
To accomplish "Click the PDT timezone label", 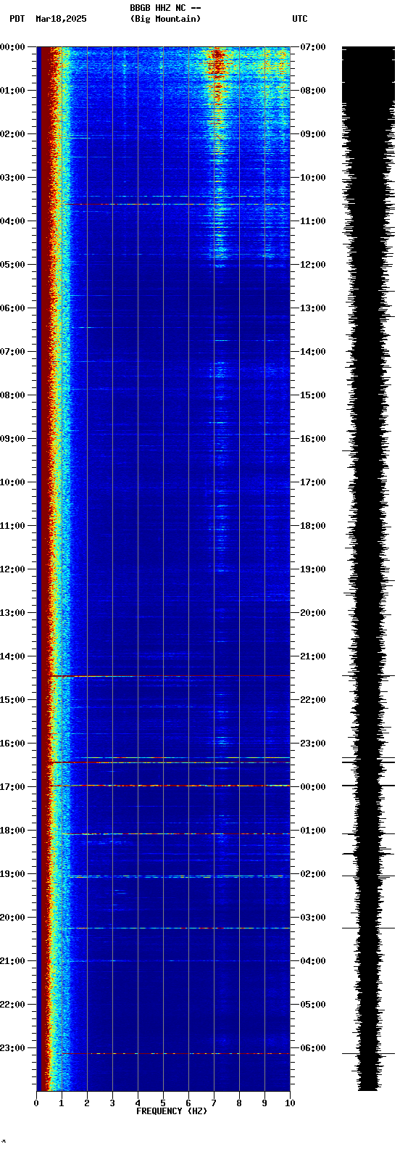I will (x=17, y=19).
